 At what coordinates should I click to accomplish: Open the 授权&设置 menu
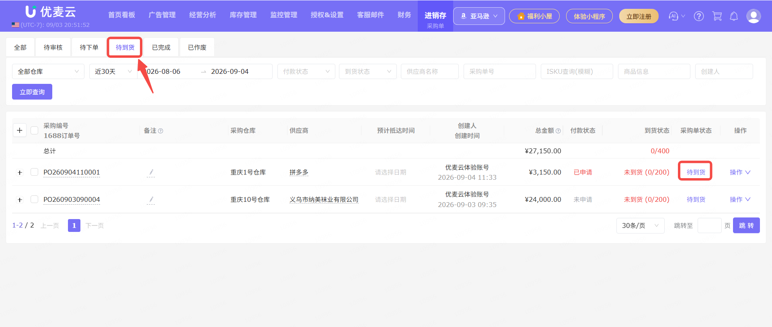[327, 15]
